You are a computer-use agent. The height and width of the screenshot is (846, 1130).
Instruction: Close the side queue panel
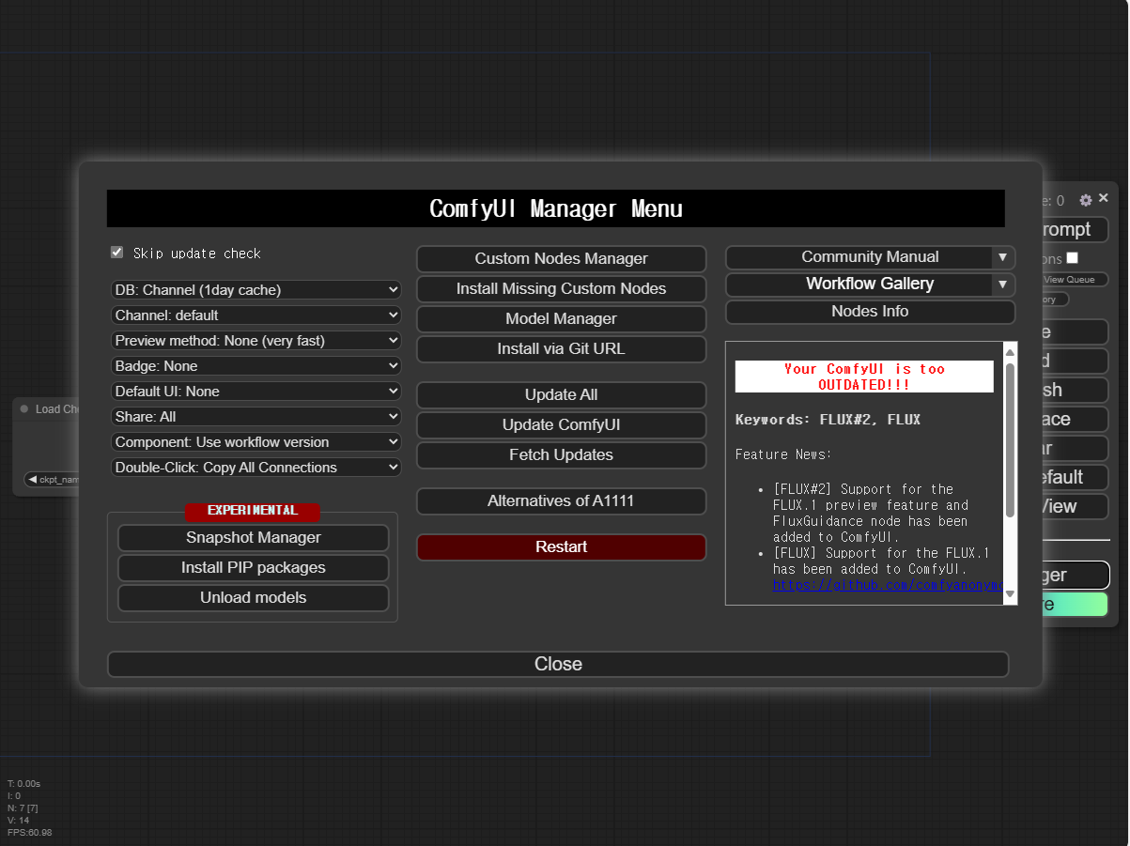click(x=1104, y=198)
